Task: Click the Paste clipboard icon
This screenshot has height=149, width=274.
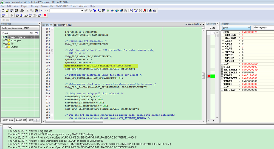Action: pos(36,11)
